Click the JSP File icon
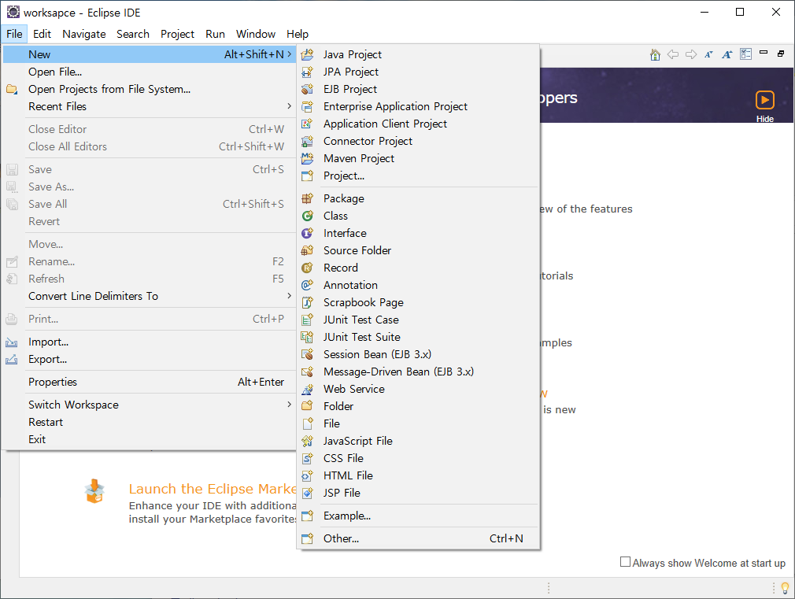Viewport: 795px width, 599px height. click(307, 493)
